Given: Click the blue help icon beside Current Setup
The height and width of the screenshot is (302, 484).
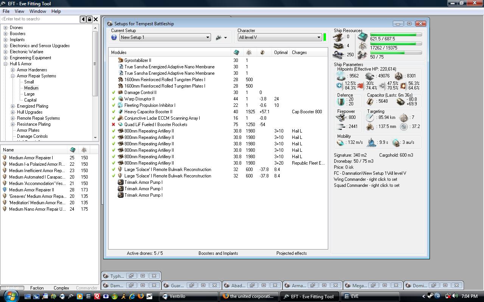Looking at the screenshot, I should [114, 37].
